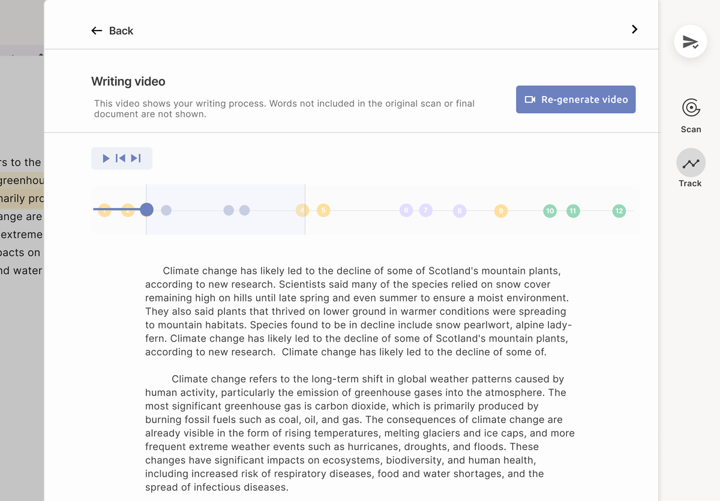Select timeline marker 5
Viewport: 720px width, 501px height.
(x=323, y=210)
